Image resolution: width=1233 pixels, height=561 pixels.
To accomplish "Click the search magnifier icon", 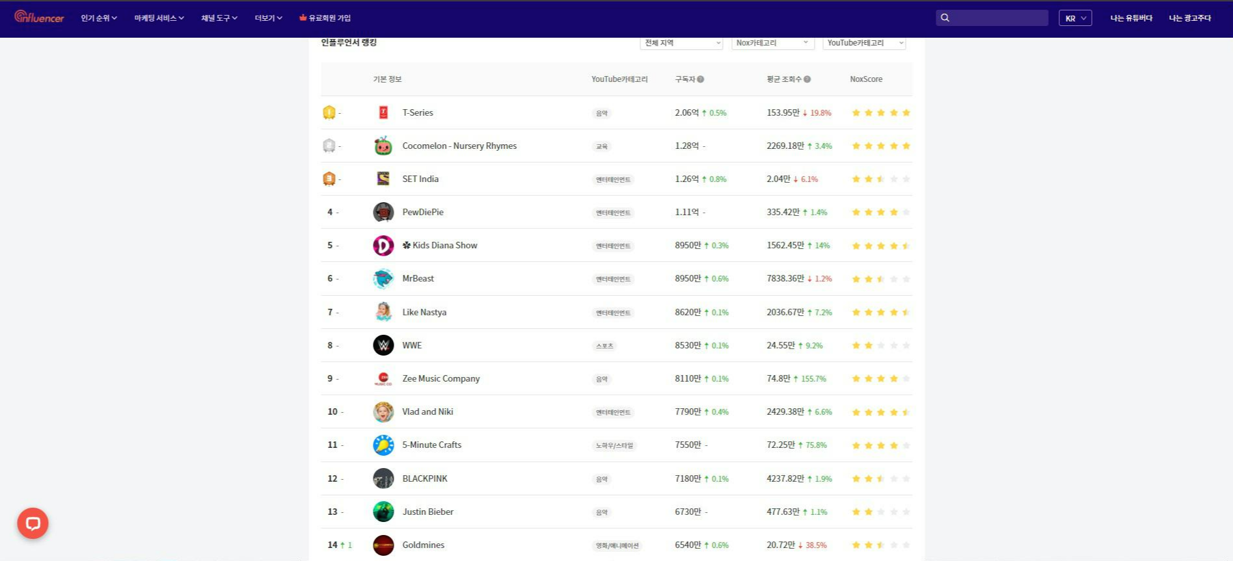I will pyautogui.click(x=945, y=18).
